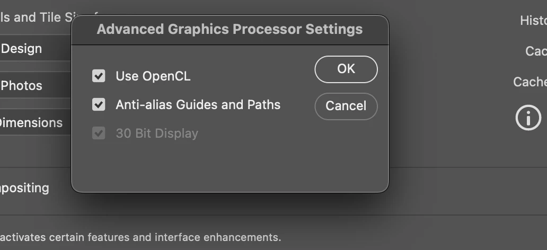
Task: Uncheck the Use OpenCL checkbox
Action: pyautogui.click(x=99, y=76)
